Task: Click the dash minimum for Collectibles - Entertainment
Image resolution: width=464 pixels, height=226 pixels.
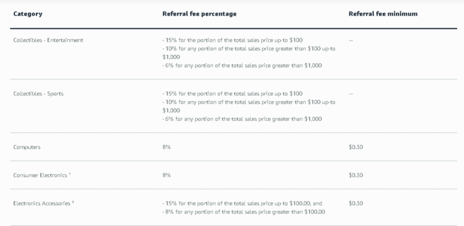Action: [x=351, y=40]
